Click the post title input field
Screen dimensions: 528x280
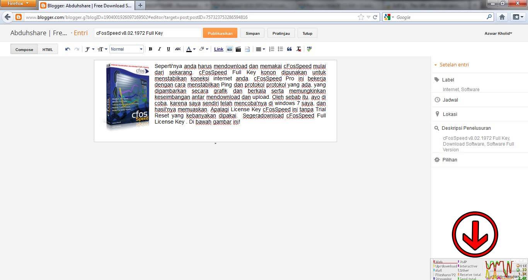point(147,33)
